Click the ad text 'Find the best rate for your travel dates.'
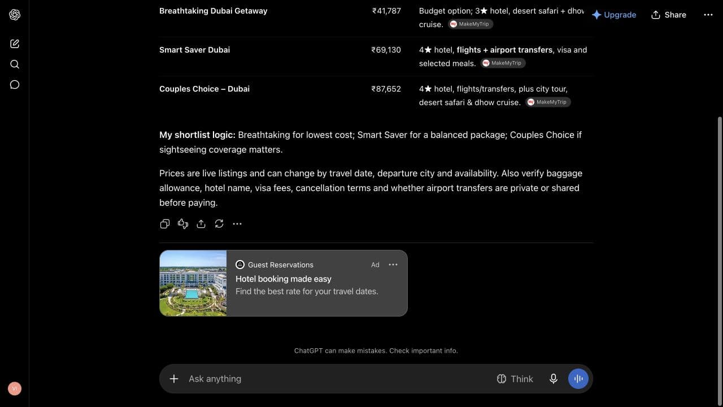723x407 pixels. 307,292
